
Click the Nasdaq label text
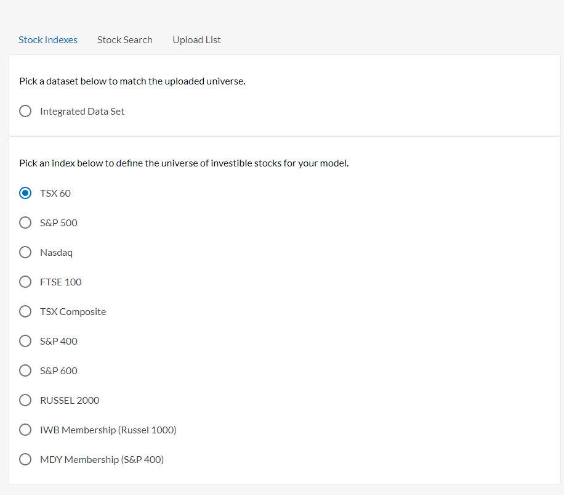coord(57,253)
